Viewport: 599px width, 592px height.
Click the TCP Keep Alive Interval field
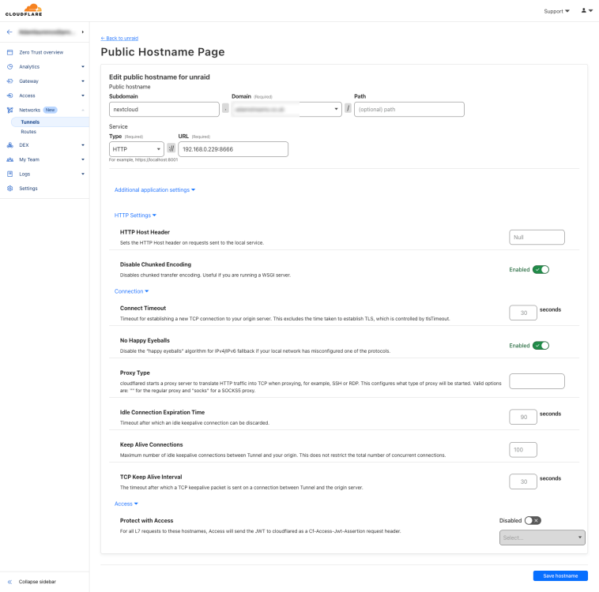tap(523, 481)
